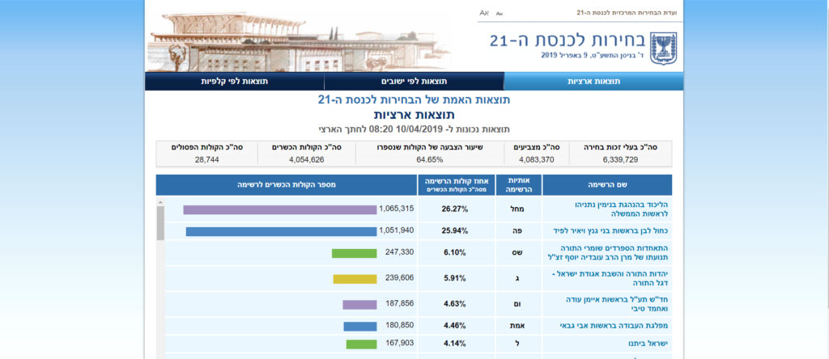This screenshot has height=359, width=829.
Task: Switch to the תוצאות לפי ישובים tab
Action: pos(414,82)
